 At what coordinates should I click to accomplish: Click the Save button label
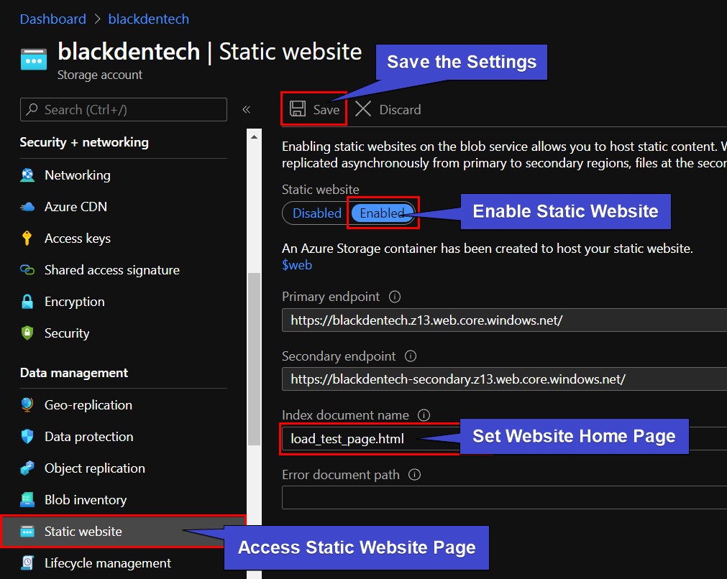[x=326, y=110]
